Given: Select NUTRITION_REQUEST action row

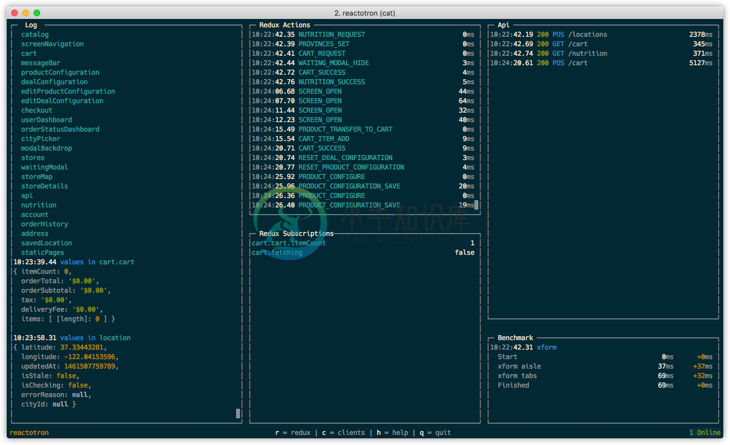Looking at the screenshot, I should tap(363, 35).
